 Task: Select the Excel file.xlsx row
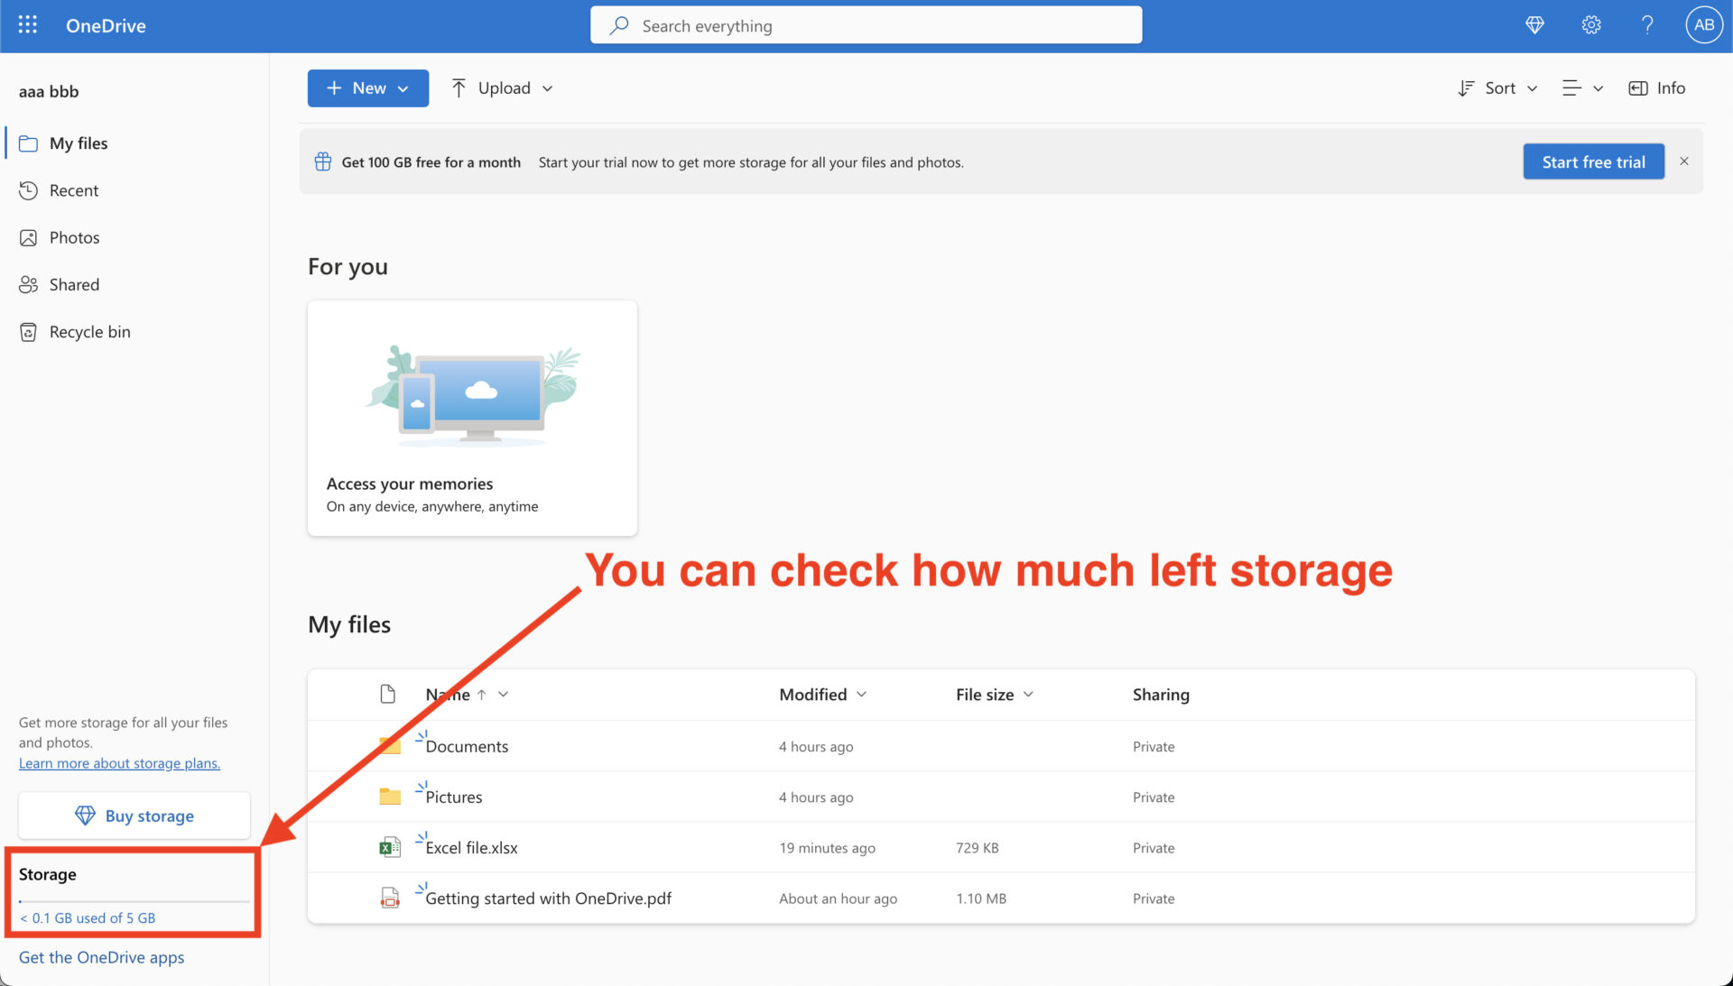tap(471, 847)
